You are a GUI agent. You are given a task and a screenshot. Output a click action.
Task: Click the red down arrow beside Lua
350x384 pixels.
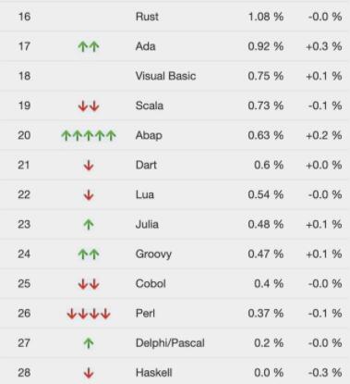tap(89, 195)
